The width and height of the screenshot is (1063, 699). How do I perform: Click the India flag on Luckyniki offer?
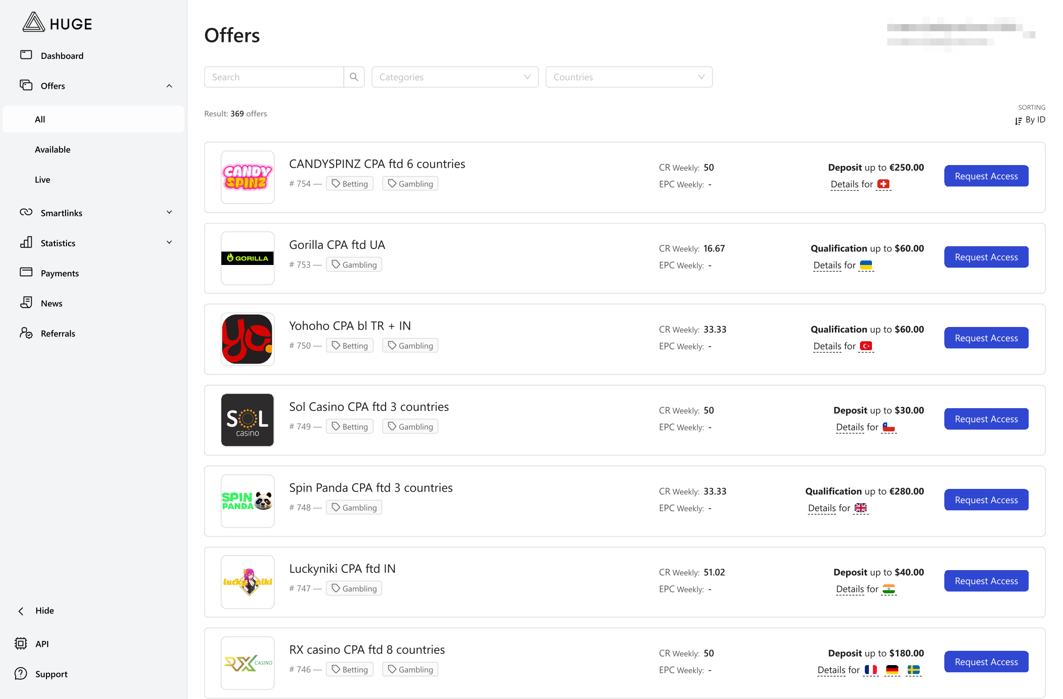pos(889,589)
